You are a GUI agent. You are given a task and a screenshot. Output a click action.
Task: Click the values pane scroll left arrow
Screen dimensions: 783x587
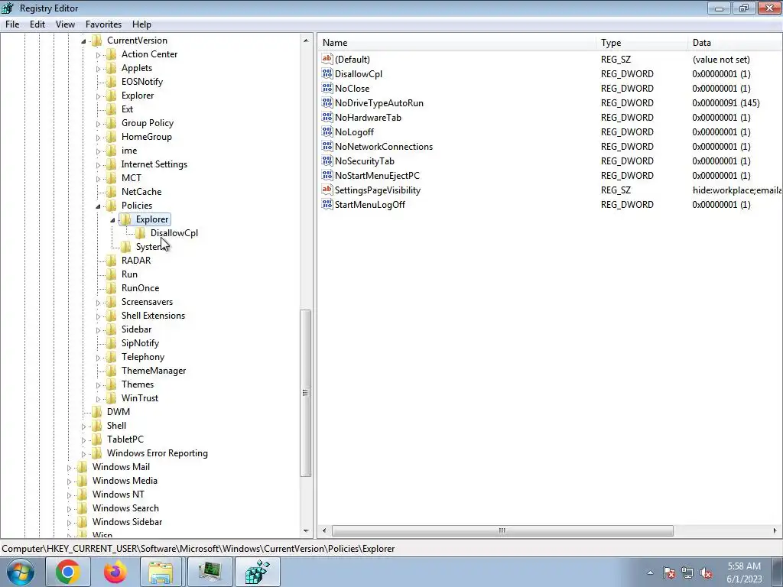point(324,530)
